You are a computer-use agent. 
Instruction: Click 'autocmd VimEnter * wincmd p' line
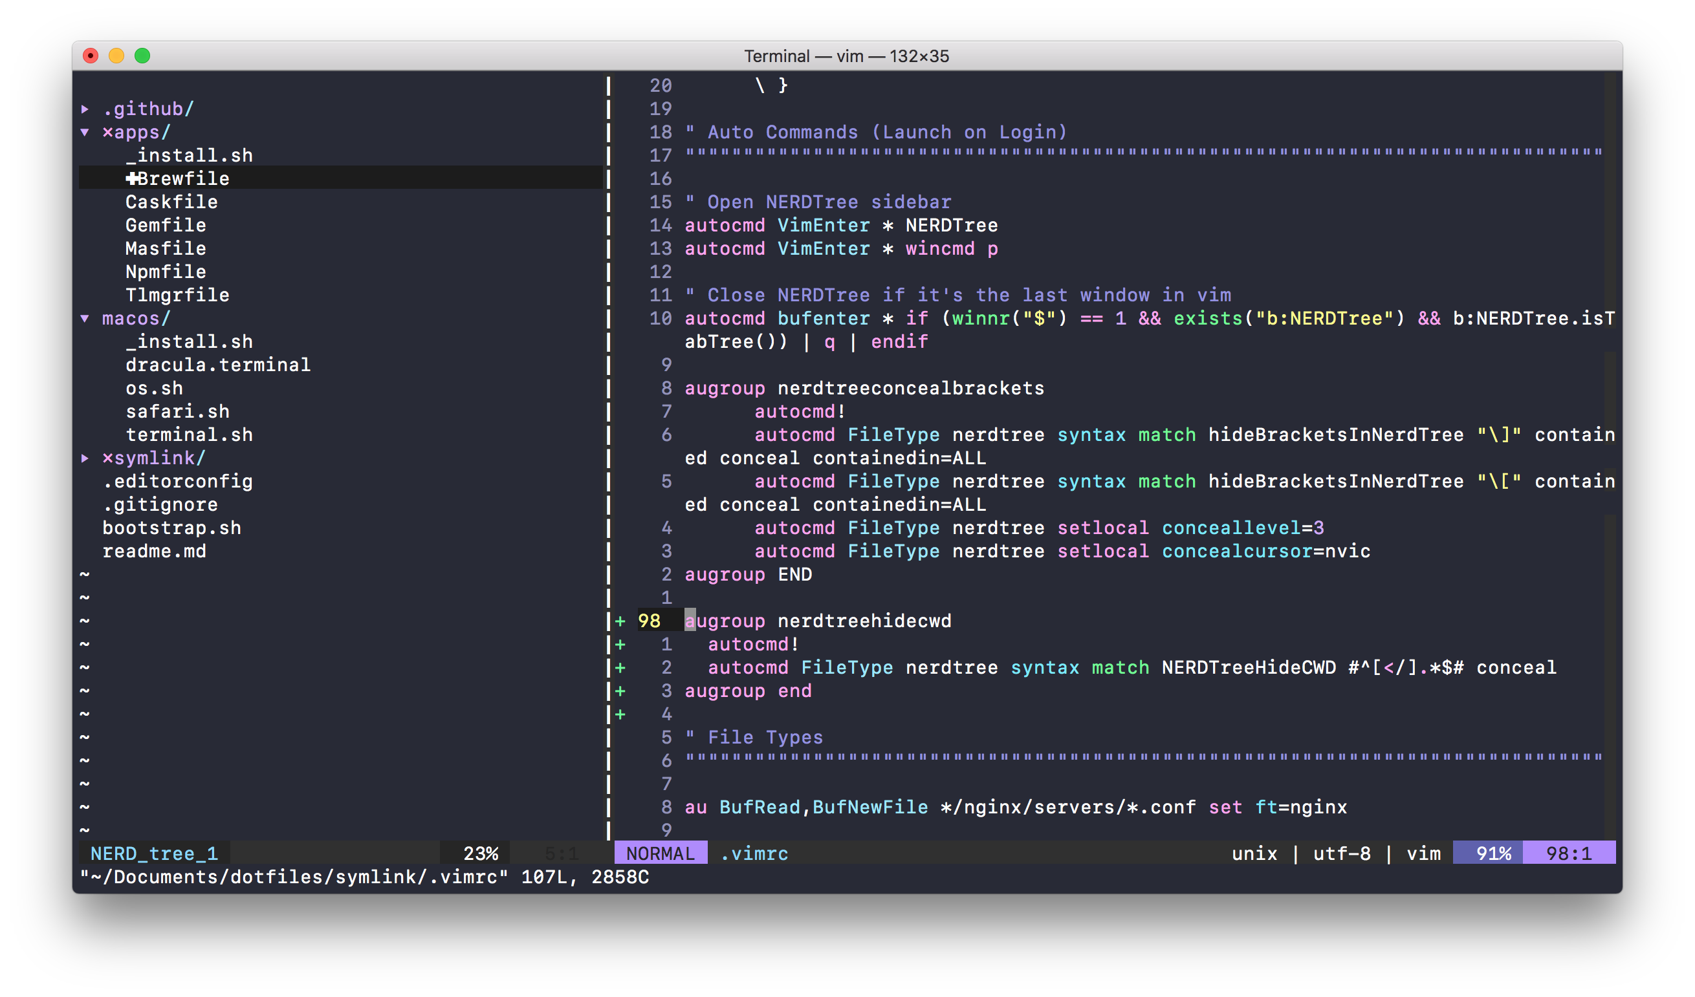coord(842,248)
